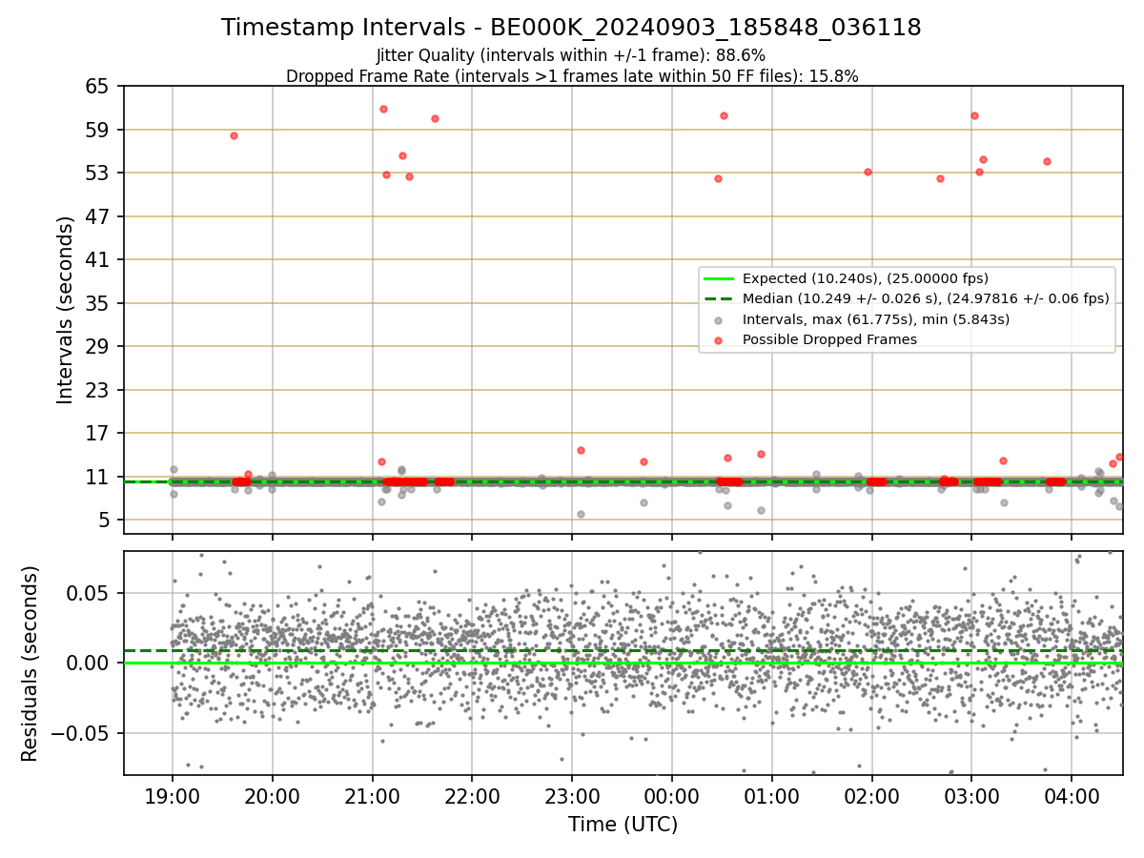Click the solid green line sample in legend

(x=718, y=278)
